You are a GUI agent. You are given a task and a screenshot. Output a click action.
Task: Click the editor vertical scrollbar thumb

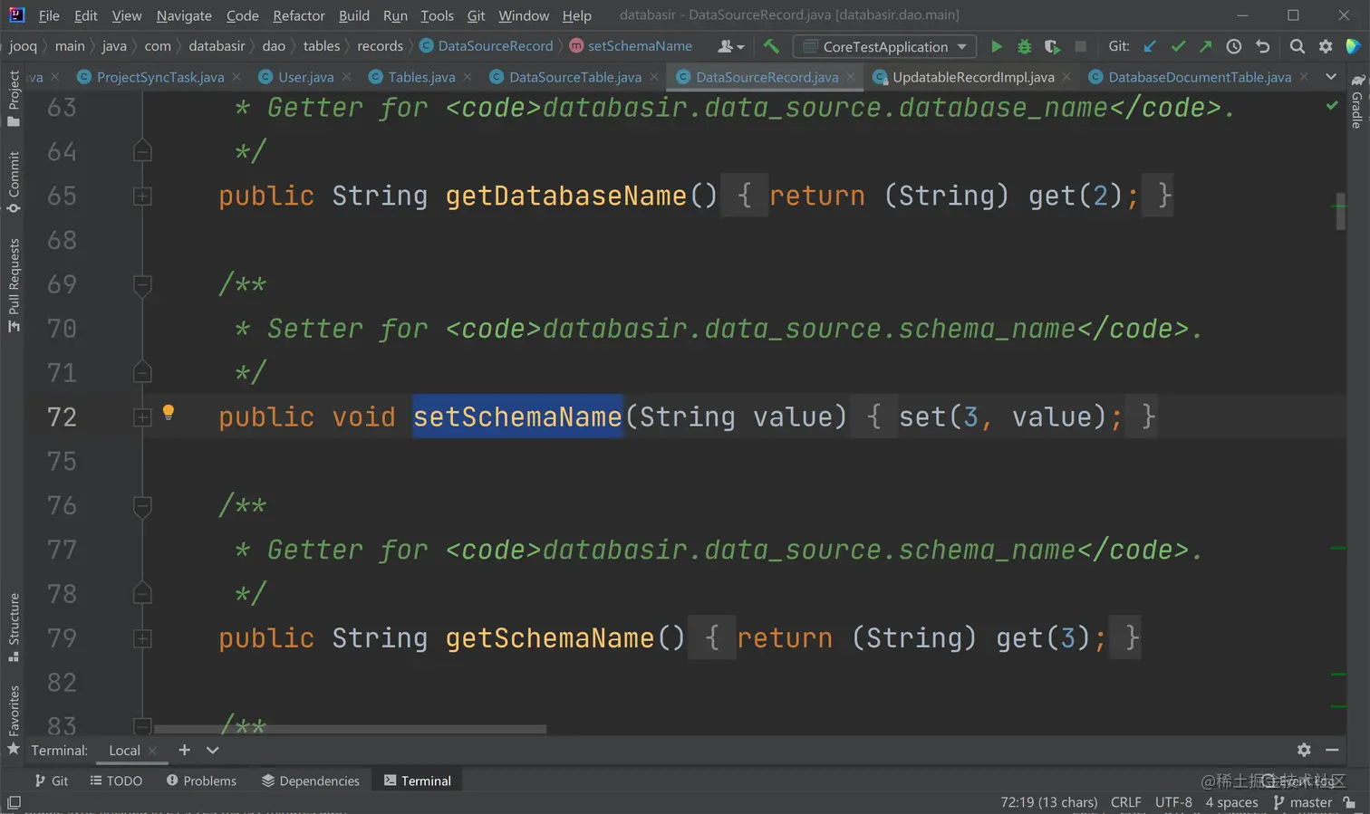pos(1340,211)
